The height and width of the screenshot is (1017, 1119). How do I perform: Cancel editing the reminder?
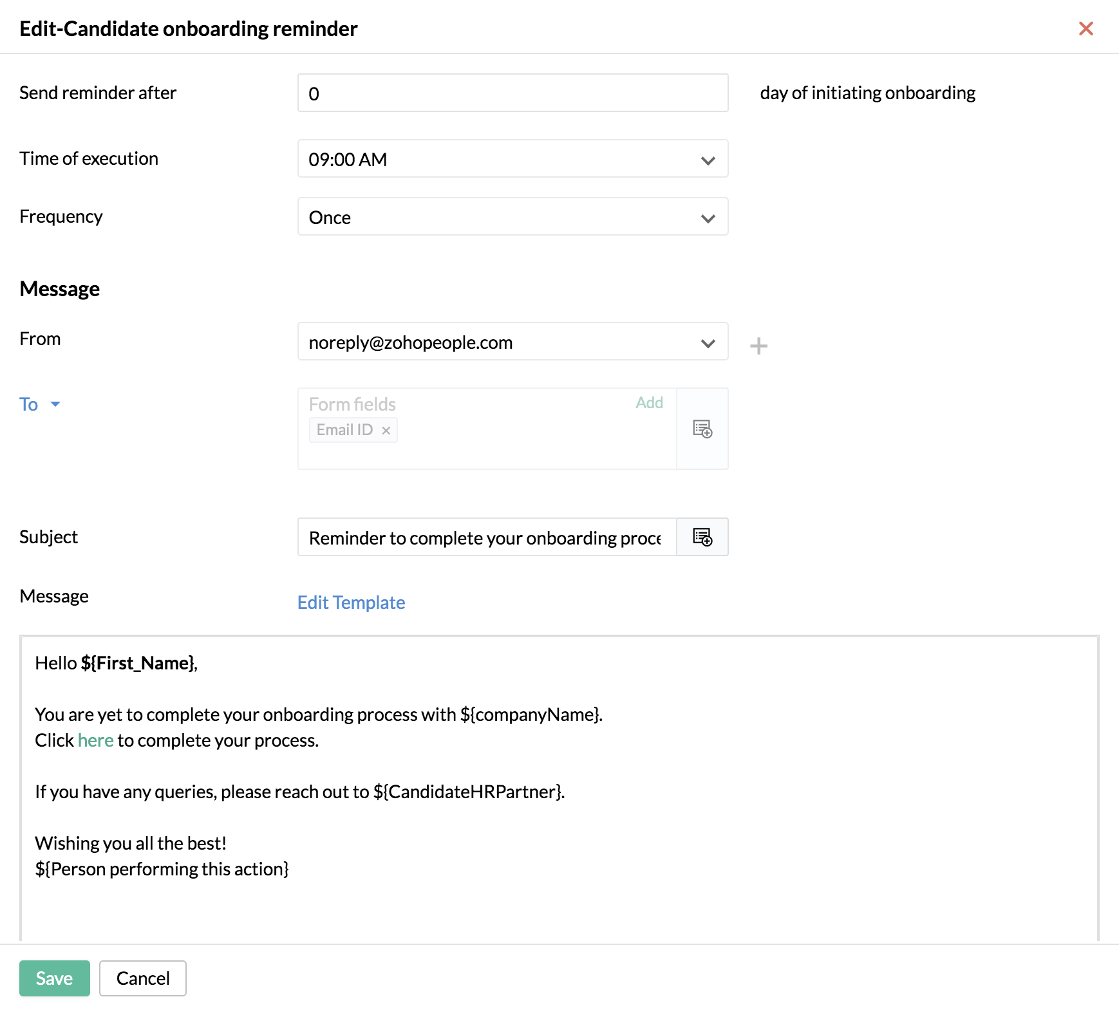coord(143,978)
